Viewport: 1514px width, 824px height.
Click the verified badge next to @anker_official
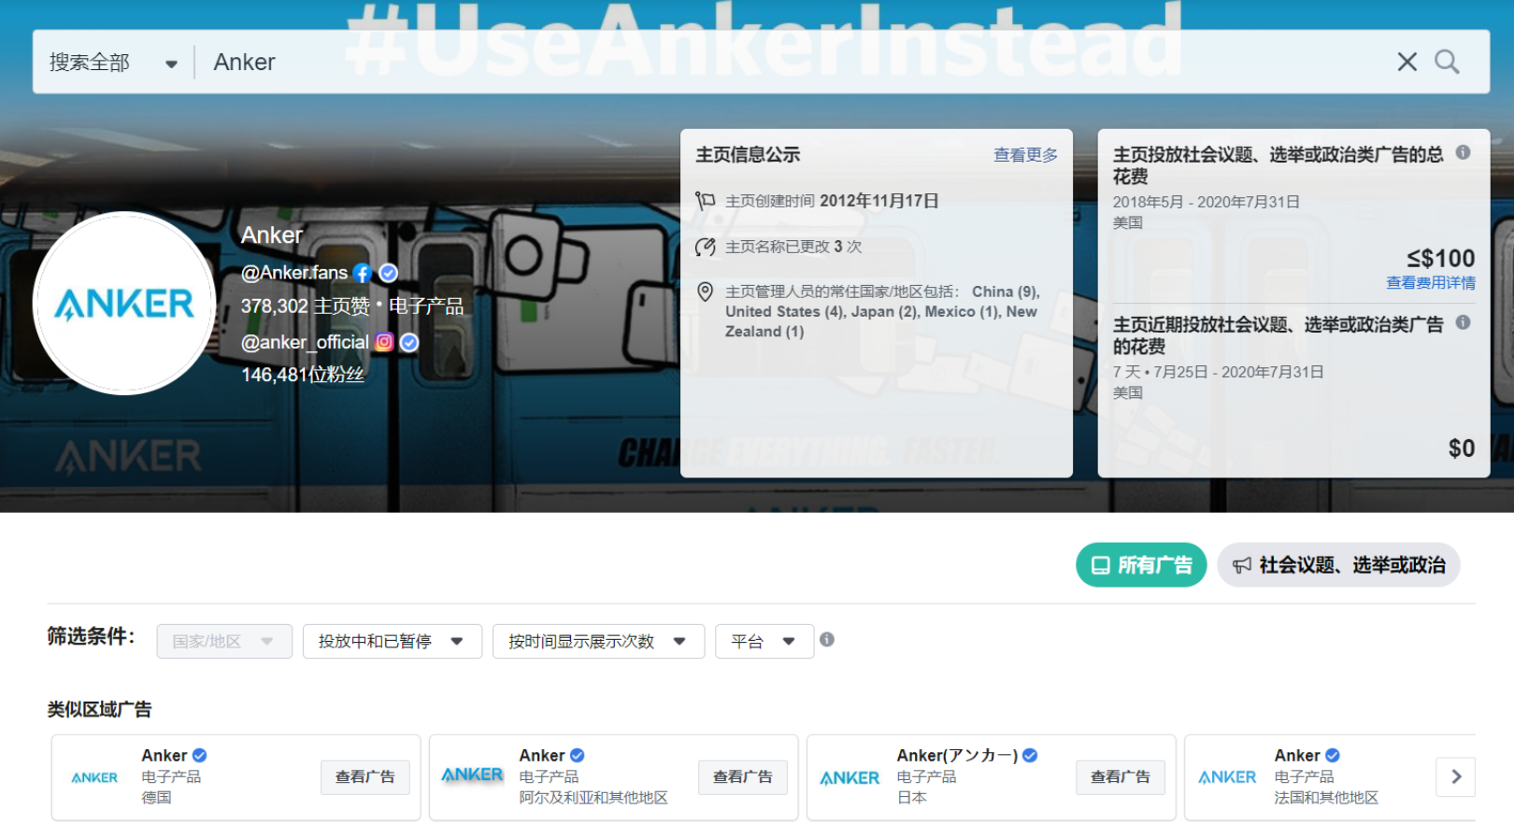(409, 343)
